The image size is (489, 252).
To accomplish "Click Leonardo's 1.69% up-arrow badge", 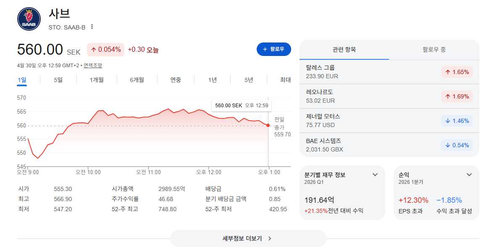I will [457, 96].
